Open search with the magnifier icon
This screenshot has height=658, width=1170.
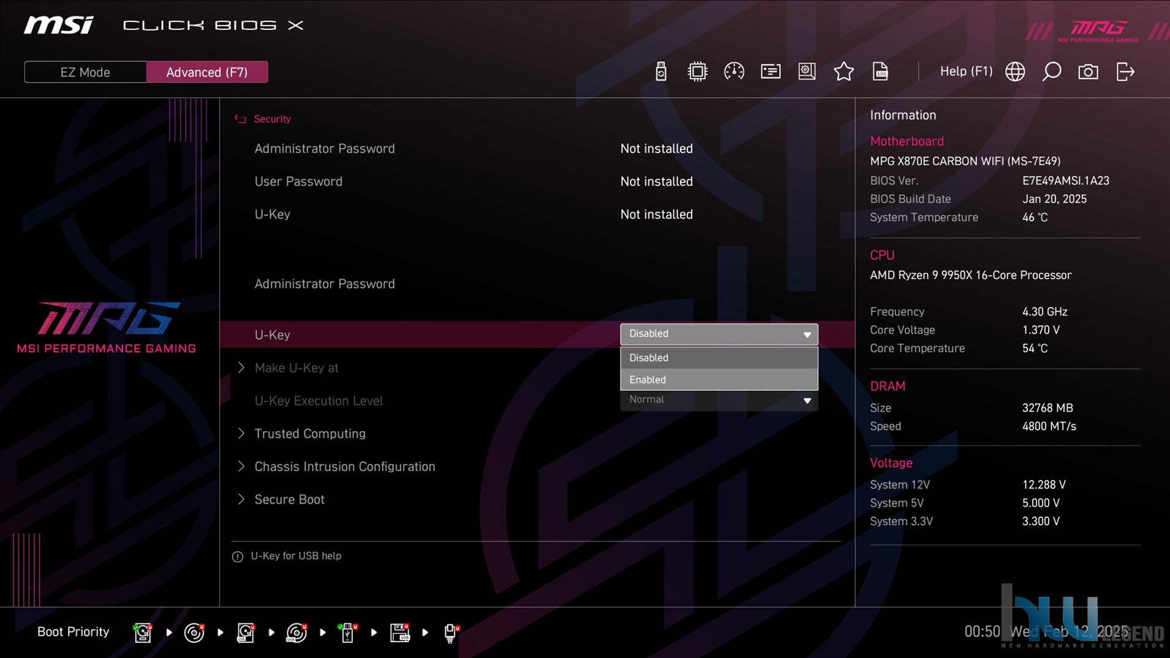coord(1052,72)
